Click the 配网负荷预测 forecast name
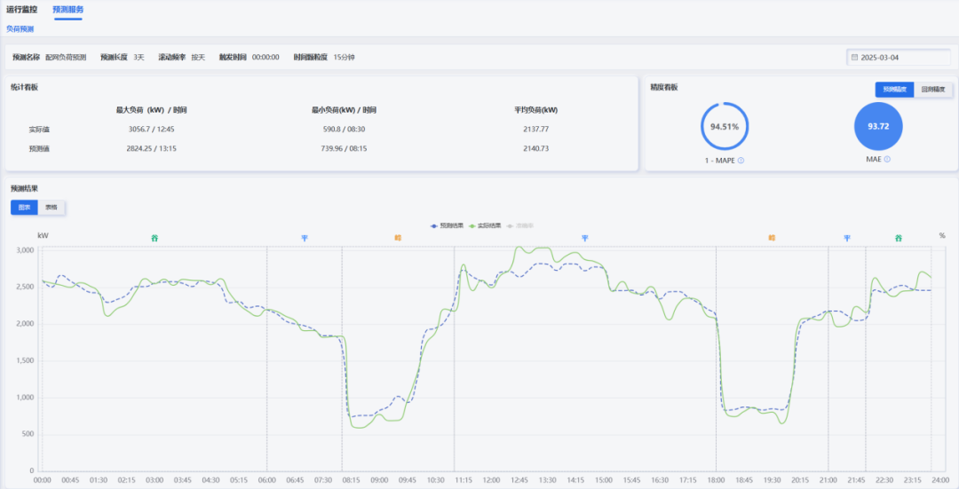This screenshot has width=959, height=489. (66, 58)
